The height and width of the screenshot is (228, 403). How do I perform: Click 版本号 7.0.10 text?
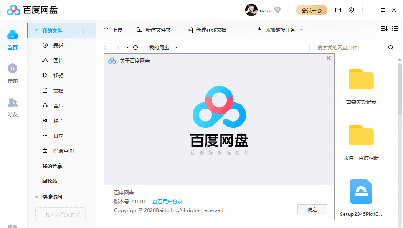click(129, 202)
